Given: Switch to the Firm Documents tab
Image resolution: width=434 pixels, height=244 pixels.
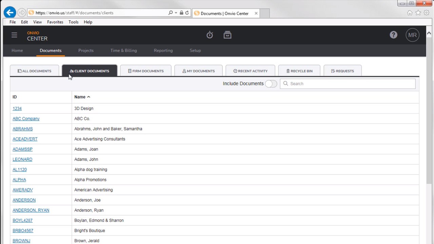Looking at the screenshot, I should [146, 71].
